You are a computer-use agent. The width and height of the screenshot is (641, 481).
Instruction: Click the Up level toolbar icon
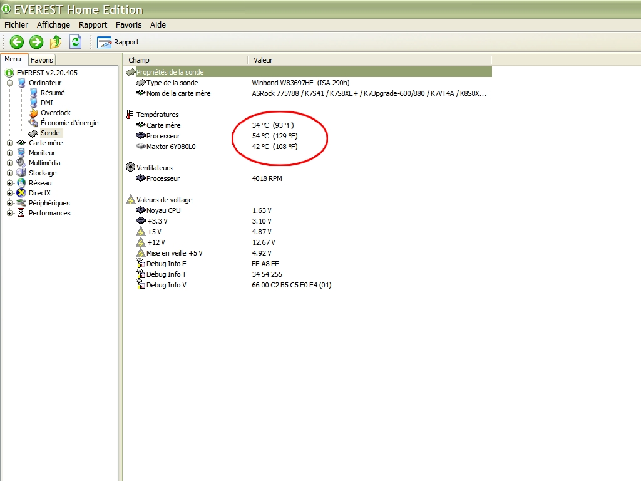coord(56,42)
